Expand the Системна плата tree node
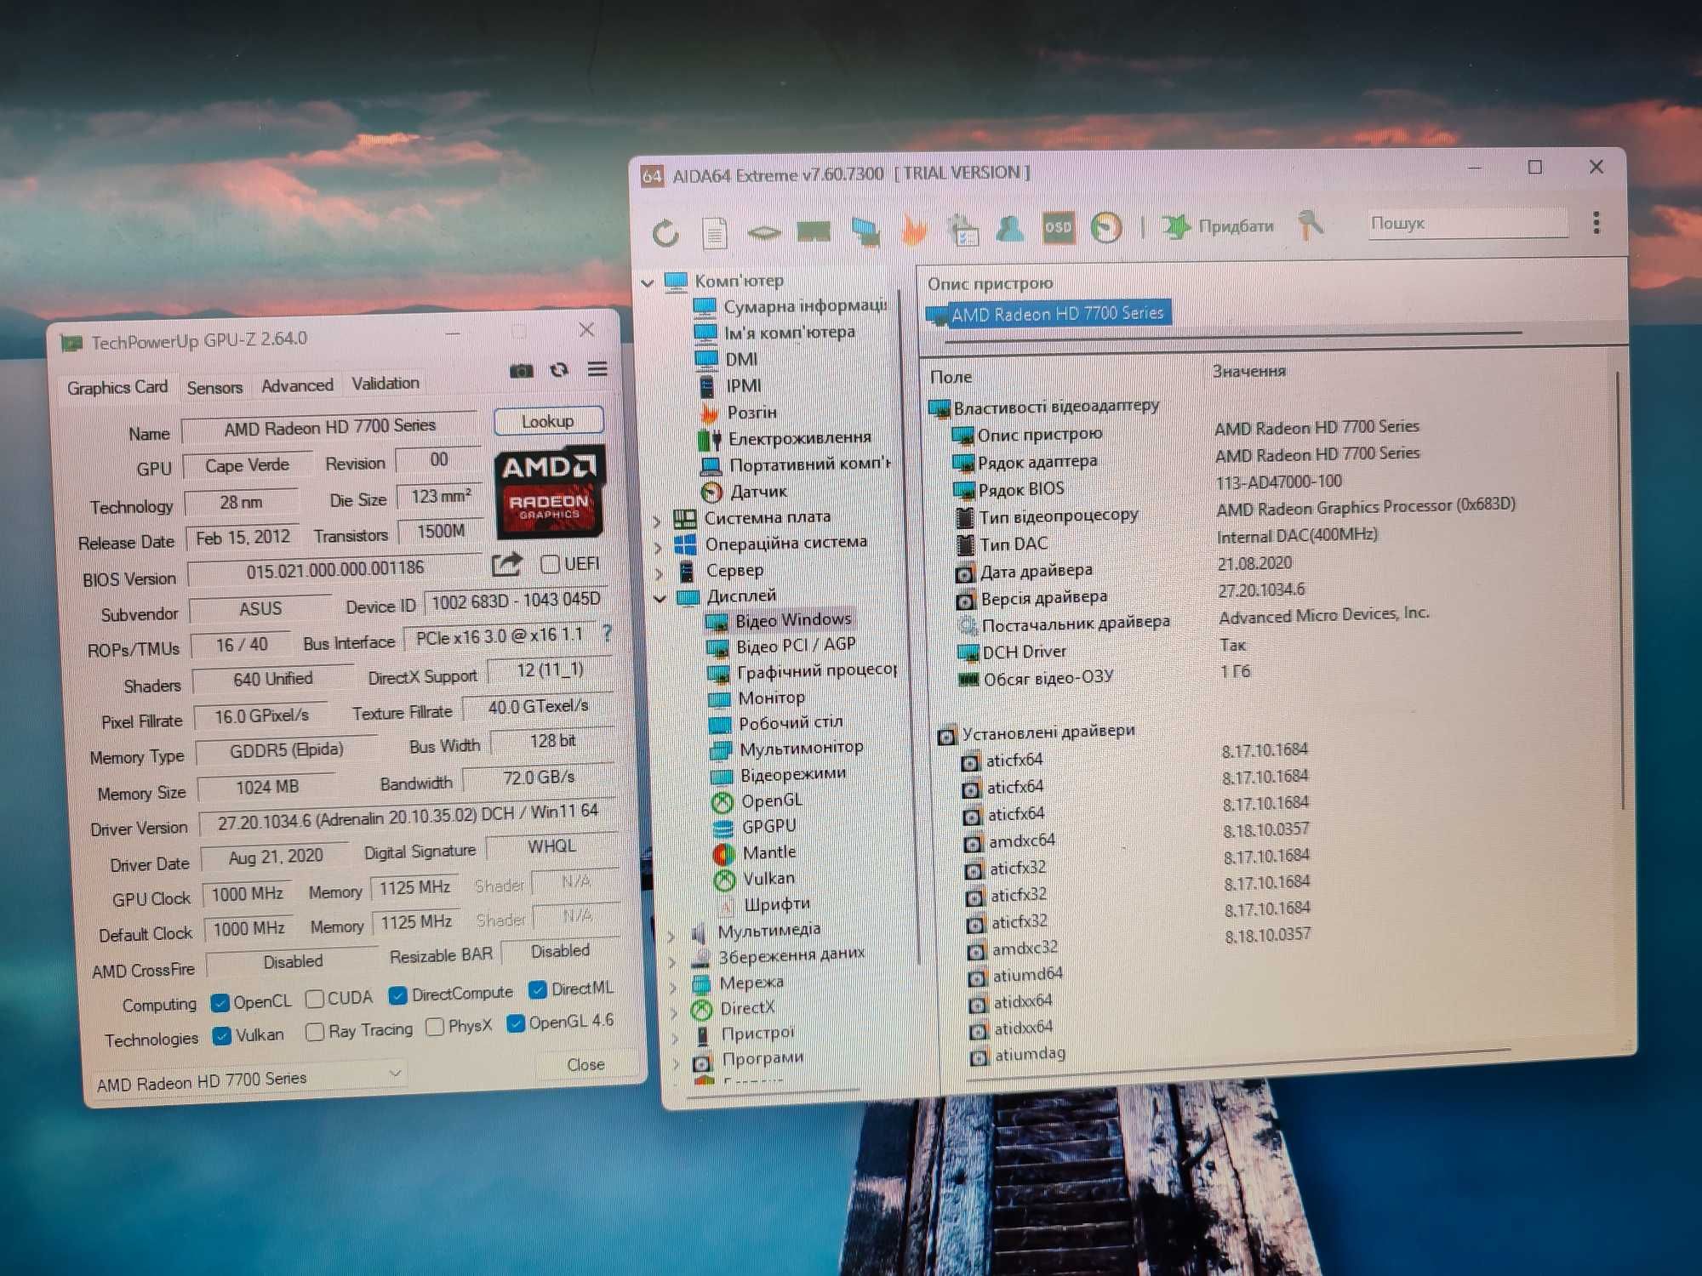 point(657,520)
